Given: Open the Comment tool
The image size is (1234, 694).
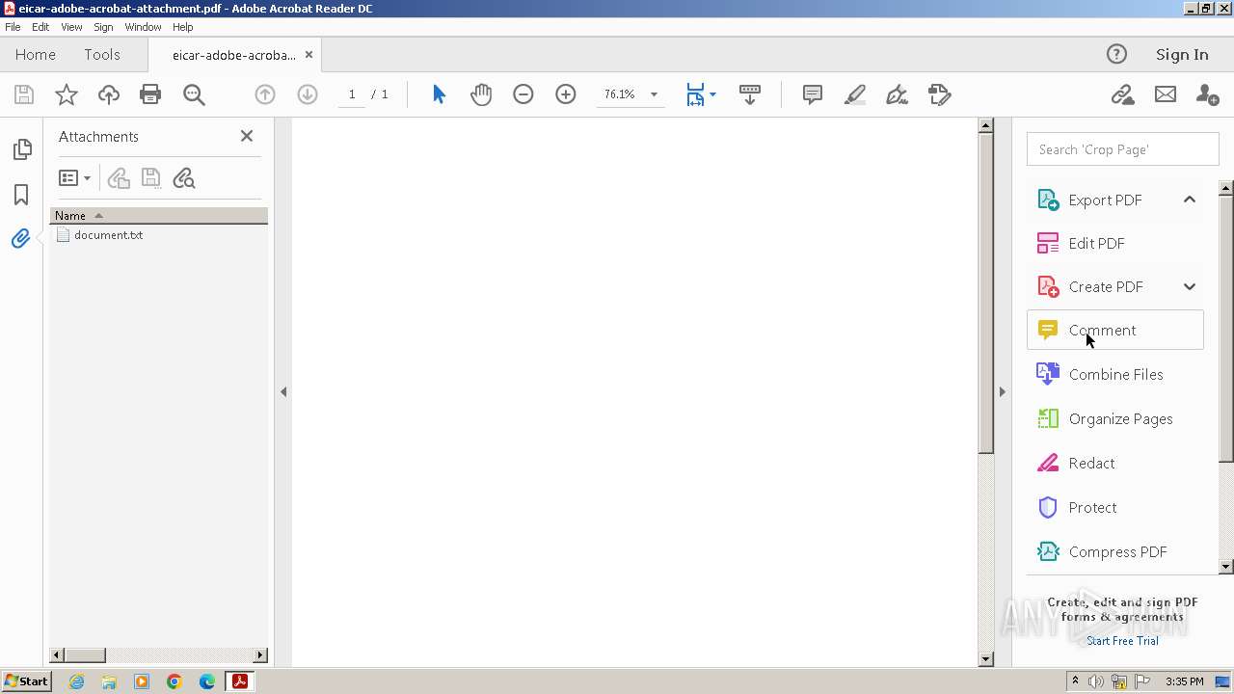Looking at the screenshot, I should point(1115,330).
